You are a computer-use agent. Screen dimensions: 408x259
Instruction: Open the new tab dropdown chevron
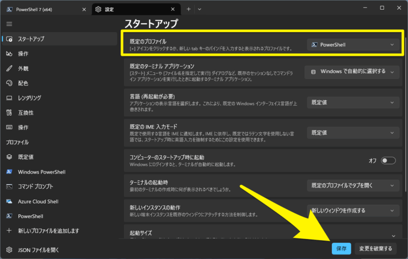pyautogui.click(x=199, y=9)
